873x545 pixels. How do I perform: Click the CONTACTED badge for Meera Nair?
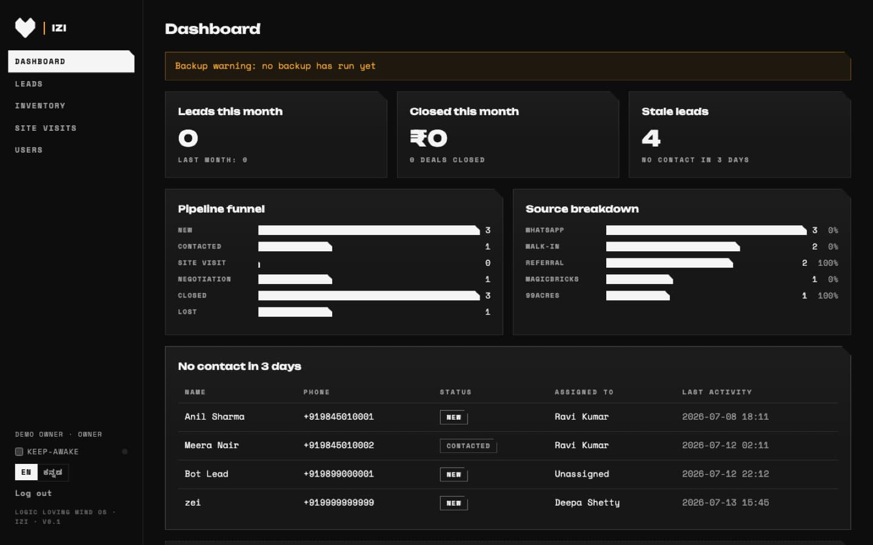pos(468,446)
